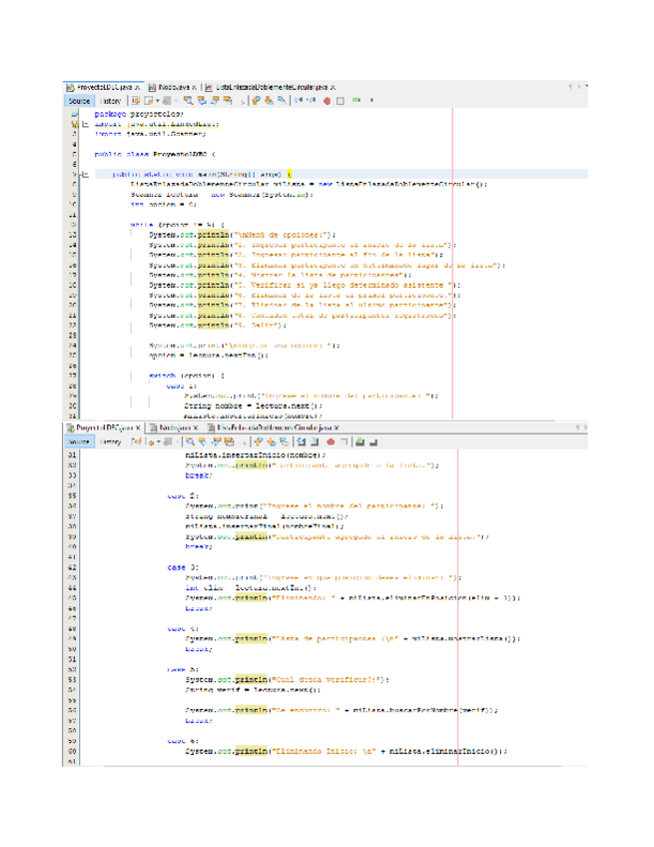Switch to History view in upper editor
654x847 pixels.
(x=111, y=101)
